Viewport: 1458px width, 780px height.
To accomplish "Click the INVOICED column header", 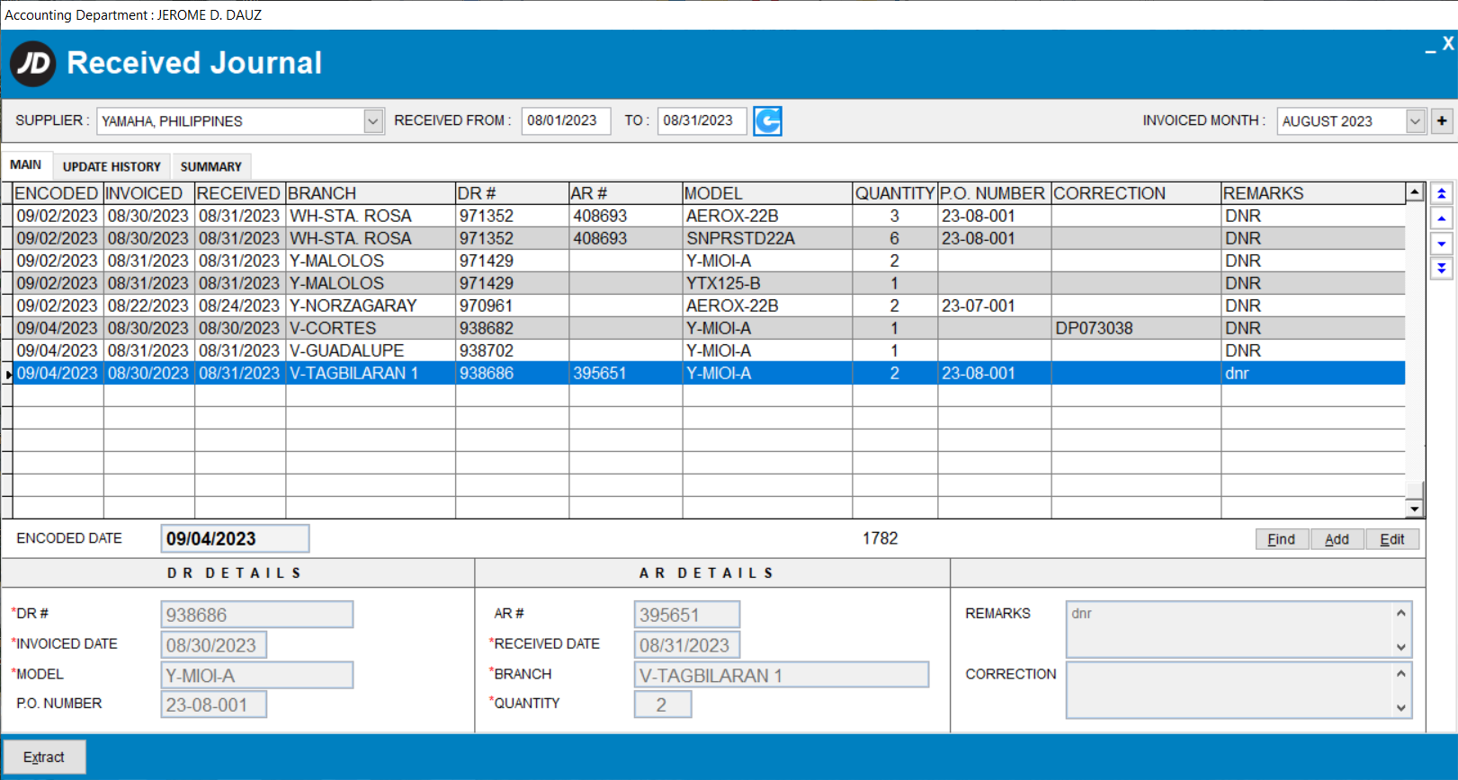I will point(149,193).
